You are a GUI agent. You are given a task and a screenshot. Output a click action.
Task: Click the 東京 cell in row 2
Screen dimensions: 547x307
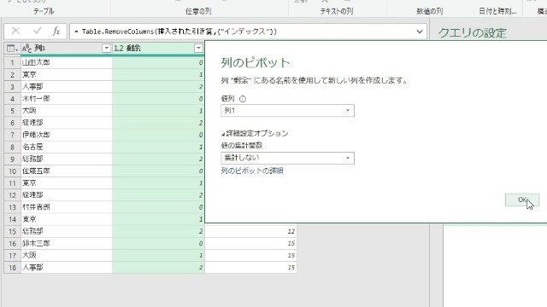[x=67, y=74]
